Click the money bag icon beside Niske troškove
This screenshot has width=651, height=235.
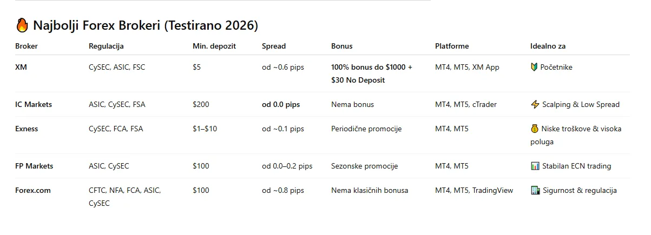[x=535, y=129]
